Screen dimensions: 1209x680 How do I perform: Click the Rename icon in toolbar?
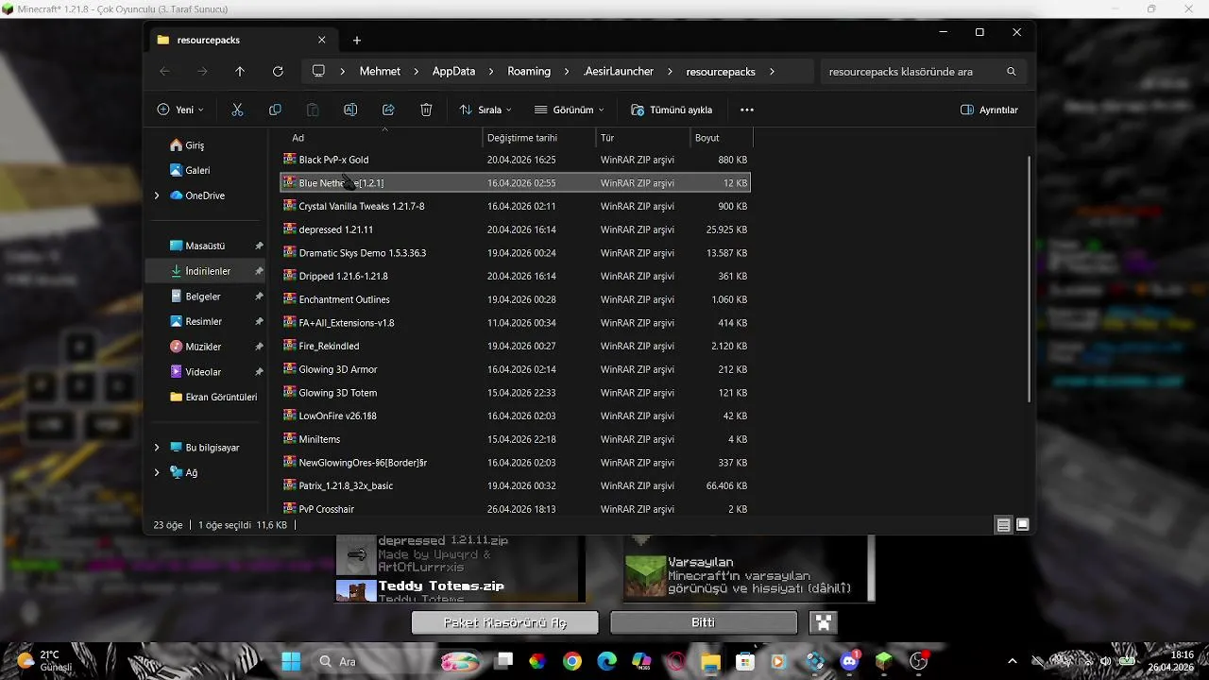[350, 110]
